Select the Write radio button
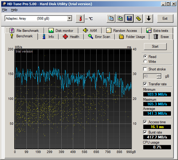The height and width of the screenshot is (160, 178). 145,61
